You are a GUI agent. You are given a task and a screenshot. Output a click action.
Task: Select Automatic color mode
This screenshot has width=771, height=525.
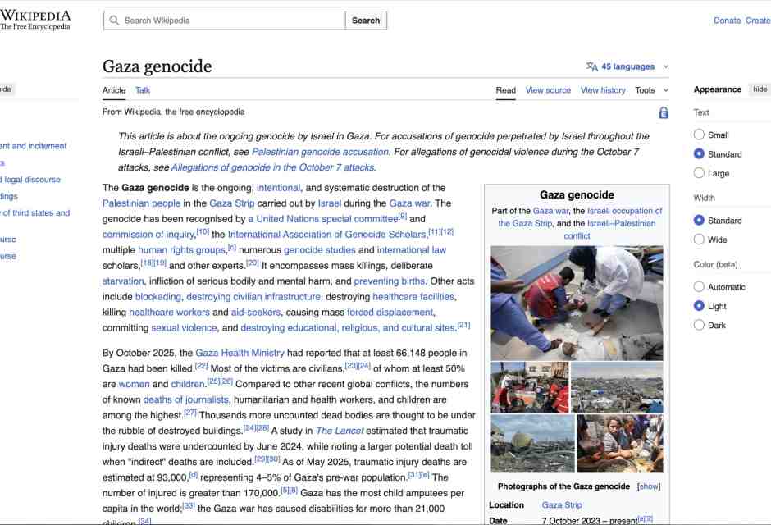pyautogui.click(x=699, y=286)
